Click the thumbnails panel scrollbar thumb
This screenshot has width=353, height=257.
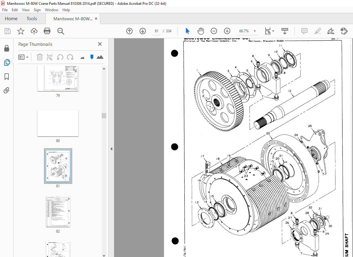pos(104,116)
